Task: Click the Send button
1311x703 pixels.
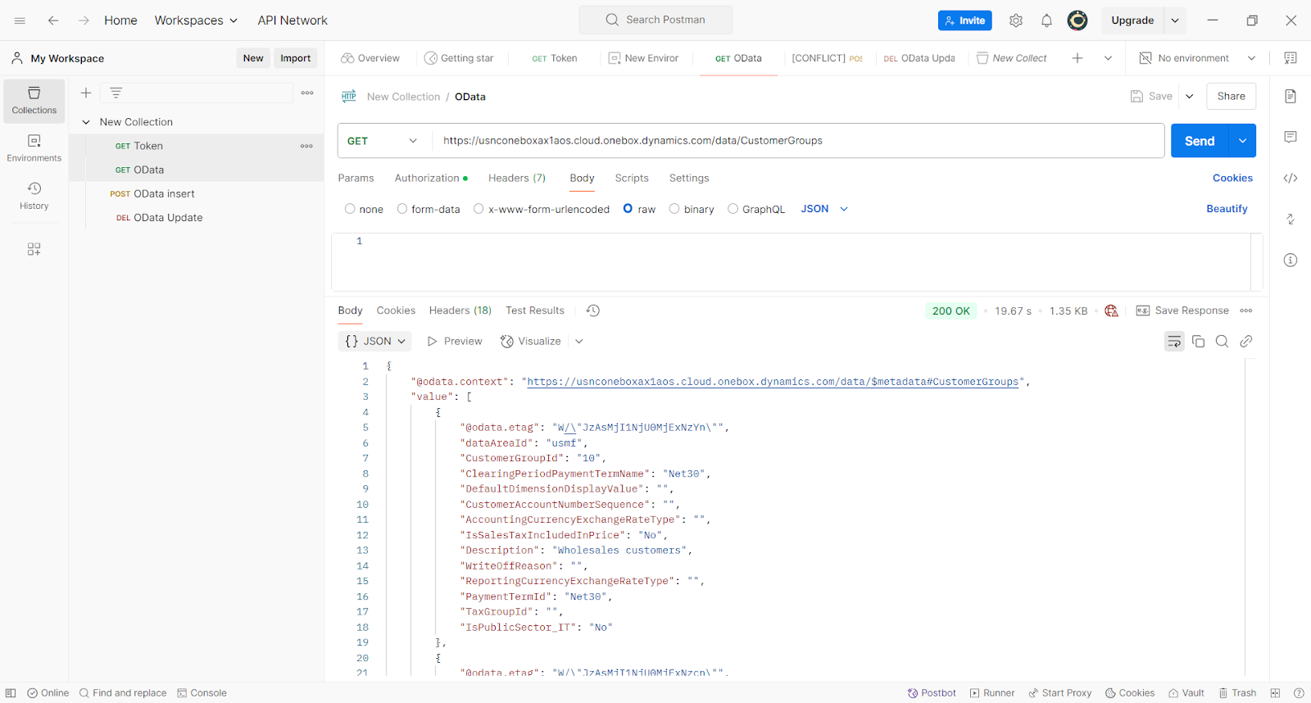Action: point(1200,141)
